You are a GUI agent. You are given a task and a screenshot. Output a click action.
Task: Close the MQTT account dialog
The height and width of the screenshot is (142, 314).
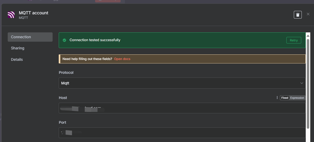click(x=308, y=14)
